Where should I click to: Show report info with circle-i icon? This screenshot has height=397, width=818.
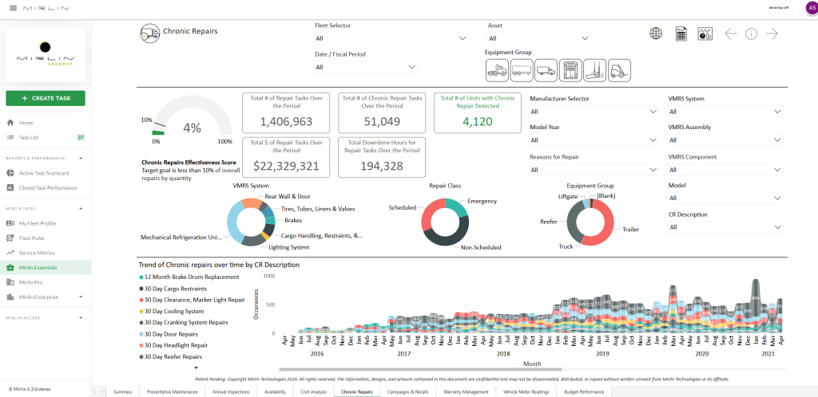point(751,33)
